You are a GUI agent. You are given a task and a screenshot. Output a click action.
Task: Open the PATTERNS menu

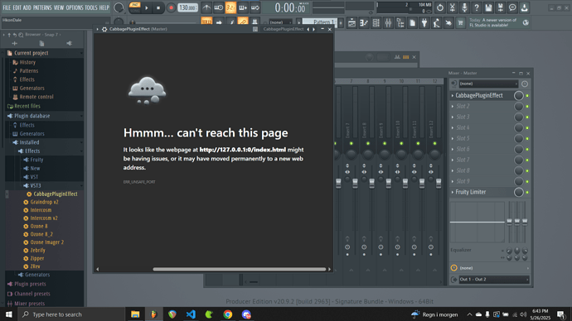pyautogui.click(x=42, y=7)
